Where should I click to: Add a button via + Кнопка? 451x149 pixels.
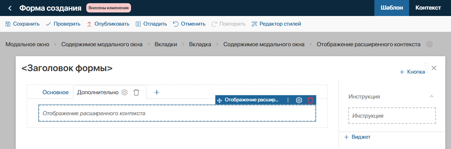(x=412, y=72)
